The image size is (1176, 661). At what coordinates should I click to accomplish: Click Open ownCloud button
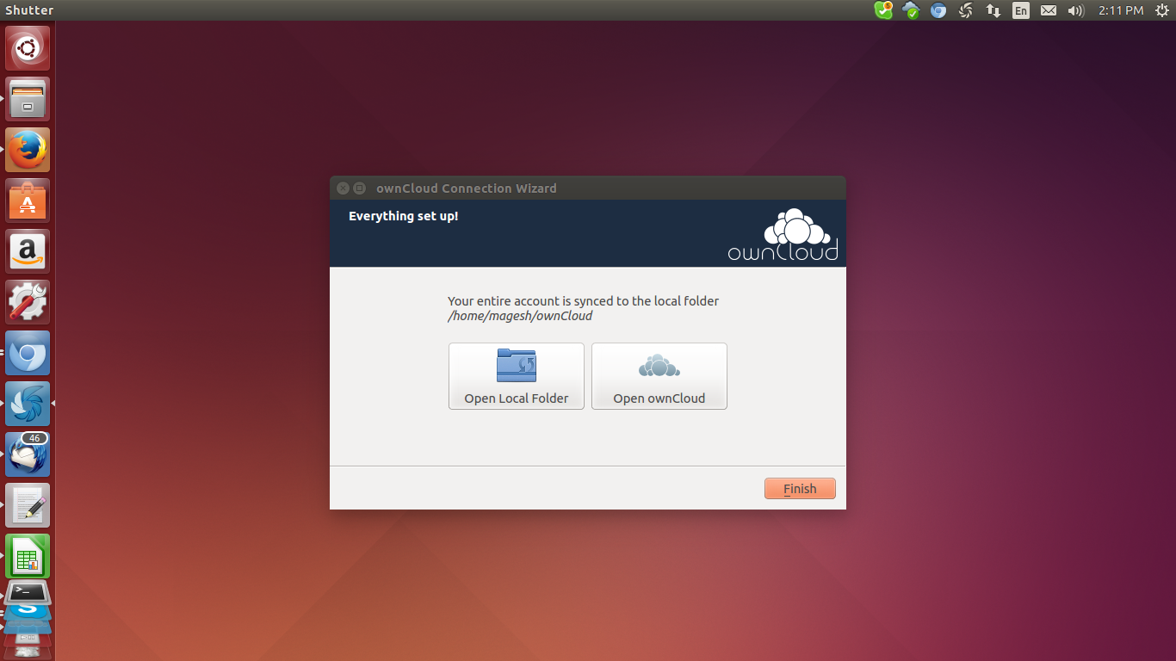[659, 376]
